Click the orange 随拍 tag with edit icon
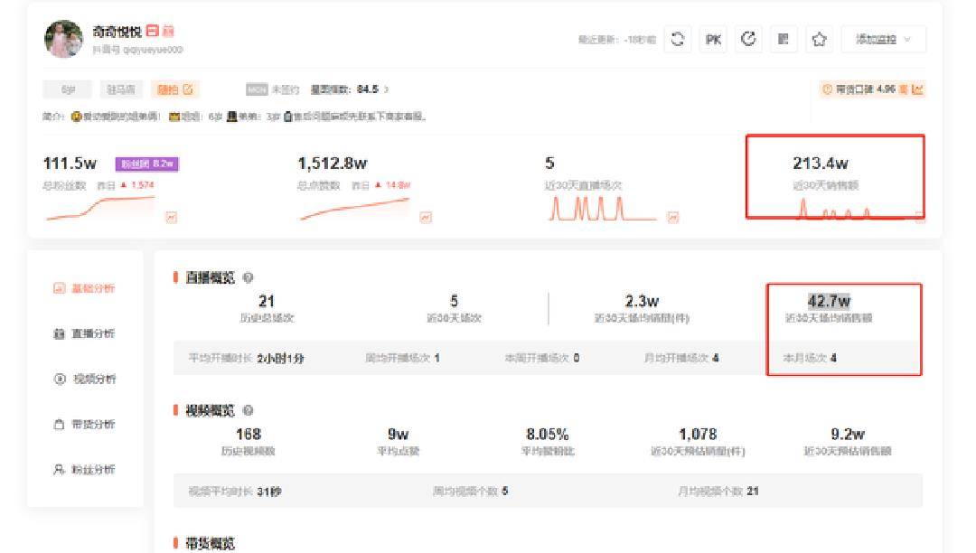The height and width of the screenshot is (553, 976). point(175,89)
